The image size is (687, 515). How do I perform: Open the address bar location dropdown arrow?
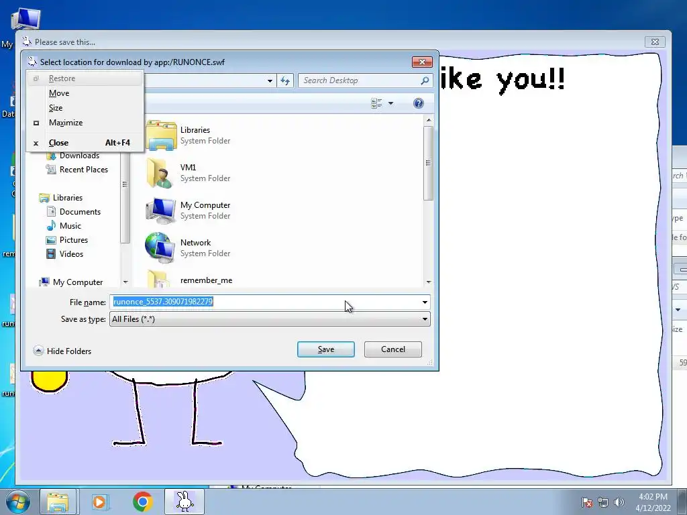270,80
